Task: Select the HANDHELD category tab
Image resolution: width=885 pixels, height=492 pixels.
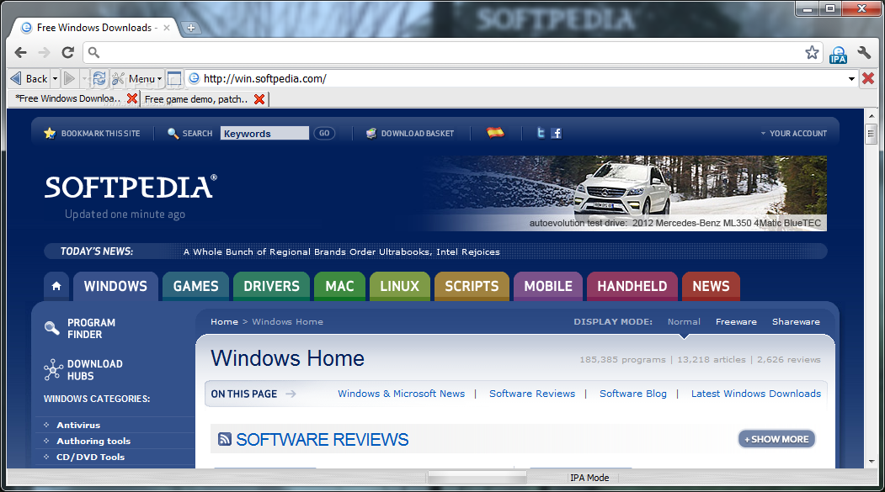Action: [632, 286]
